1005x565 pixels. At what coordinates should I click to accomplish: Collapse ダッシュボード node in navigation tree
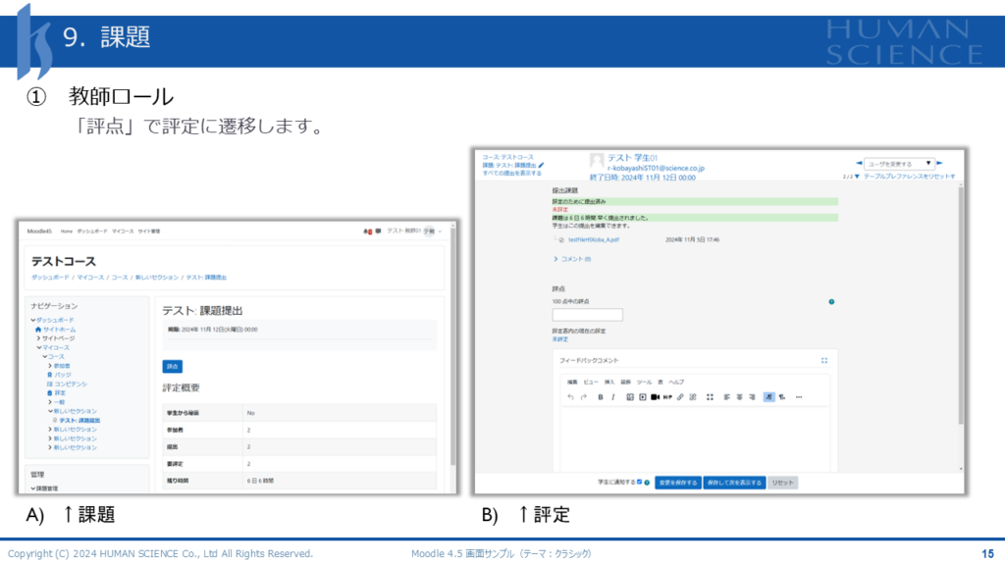coord(33,321)
